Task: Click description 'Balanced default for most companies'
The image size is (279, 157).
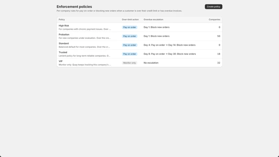Action: tap(84, 47)
